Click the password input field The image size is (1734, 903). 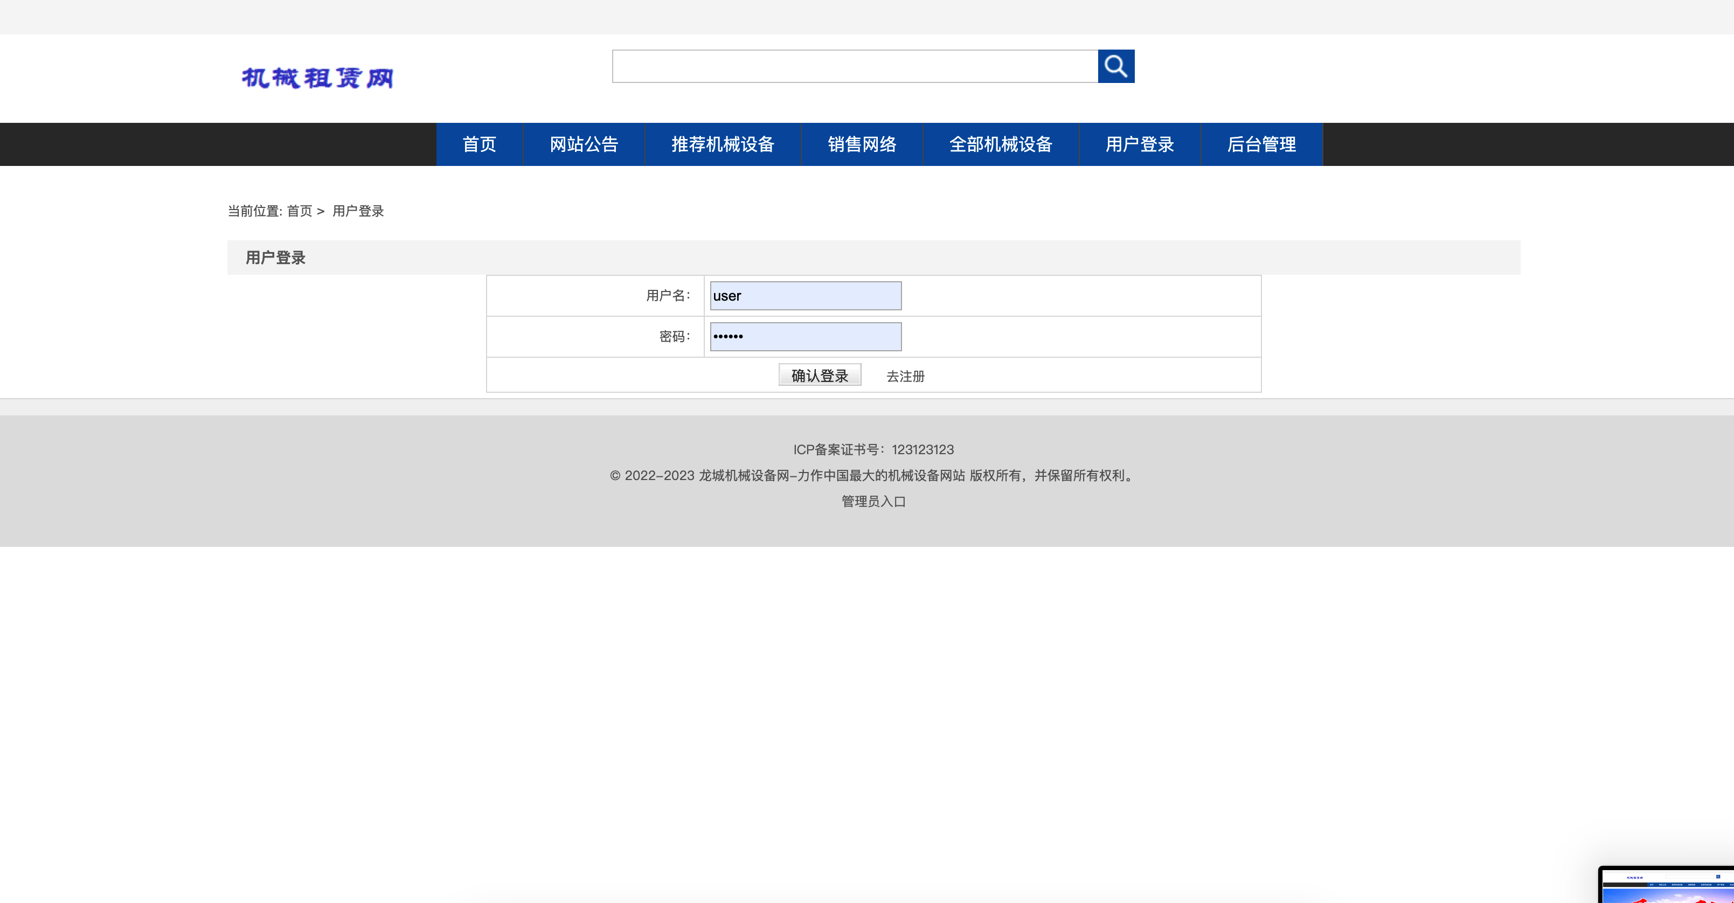[805, 336]
